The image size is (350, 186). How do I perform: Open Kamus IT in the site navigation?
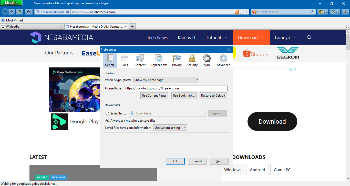[187, 38]
